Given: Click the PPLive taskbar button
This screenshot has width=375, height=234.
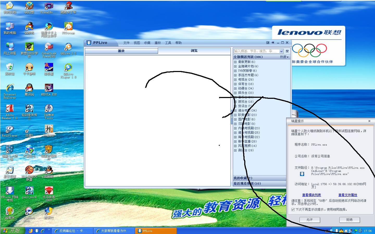Looking at the screenshot, I should click(156, 231).
